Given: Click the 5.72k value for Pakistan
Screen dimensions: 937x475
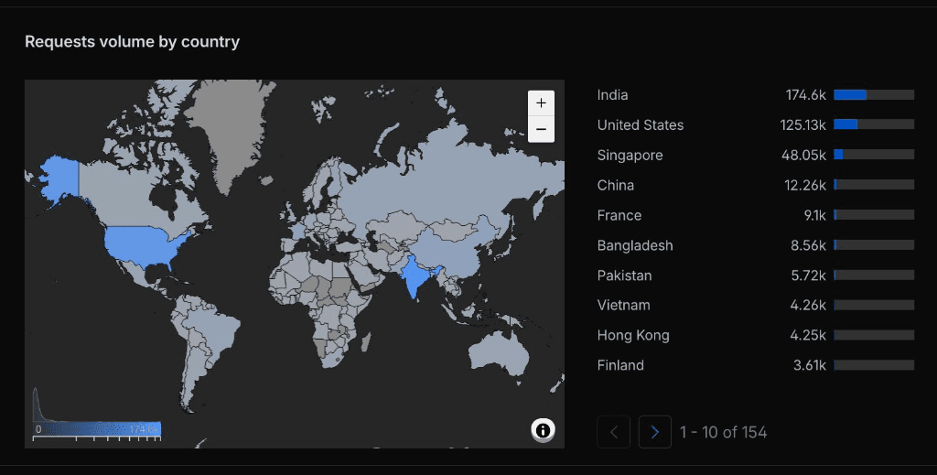Looking at the screenshot, I should (x=809, y=275).
